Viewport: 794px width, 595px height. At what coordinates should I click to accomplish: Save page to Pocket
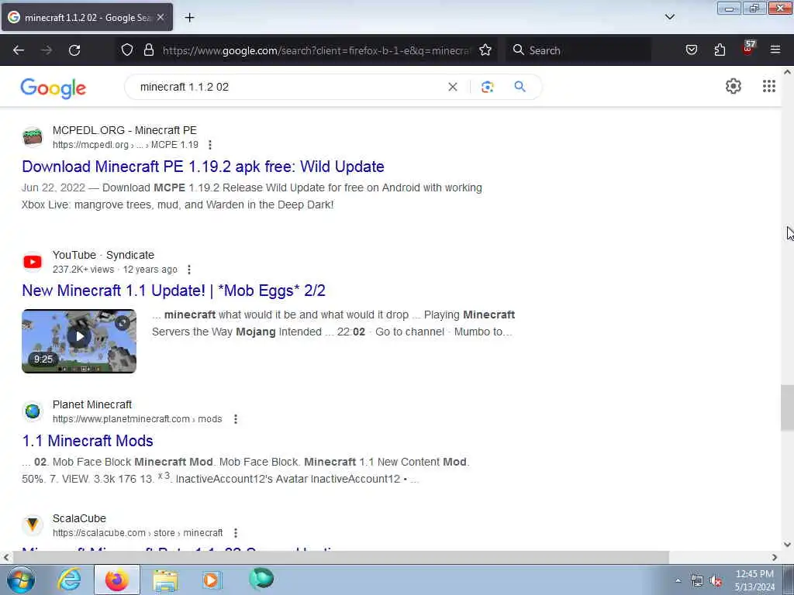click(x=691, y=50)
